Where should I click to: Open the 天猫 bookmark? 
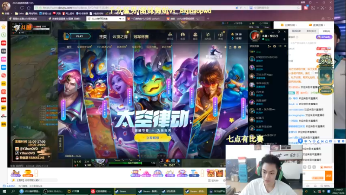(57, 13)
